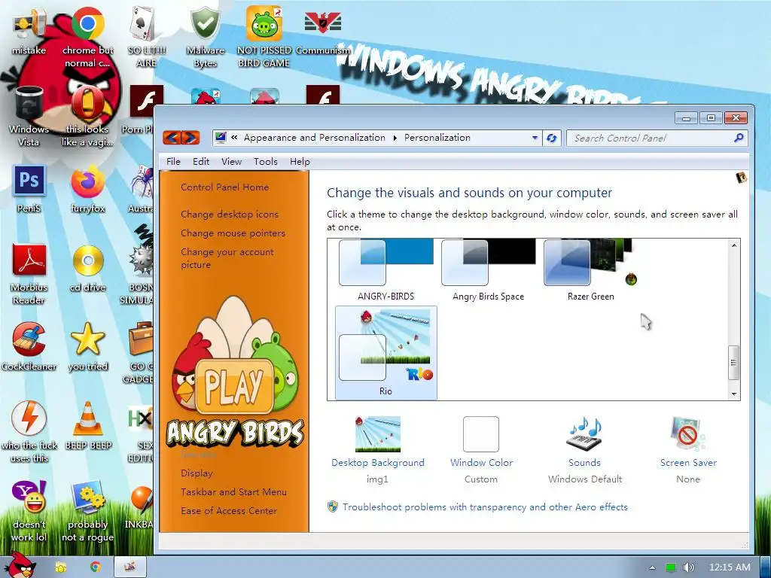The width and height of the screenshot is (771, 578).
Task: Open Desktop Background settings
Action: click(x=378, y=449)
